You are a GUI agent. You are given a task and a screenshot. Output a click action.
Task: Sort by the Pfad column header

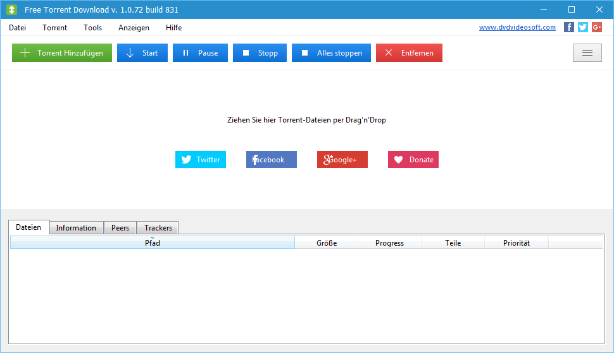tap(153, 242)
